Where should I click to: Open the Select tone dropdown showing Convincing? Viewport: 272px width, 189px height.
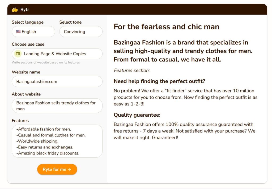[x=81, y=32]
